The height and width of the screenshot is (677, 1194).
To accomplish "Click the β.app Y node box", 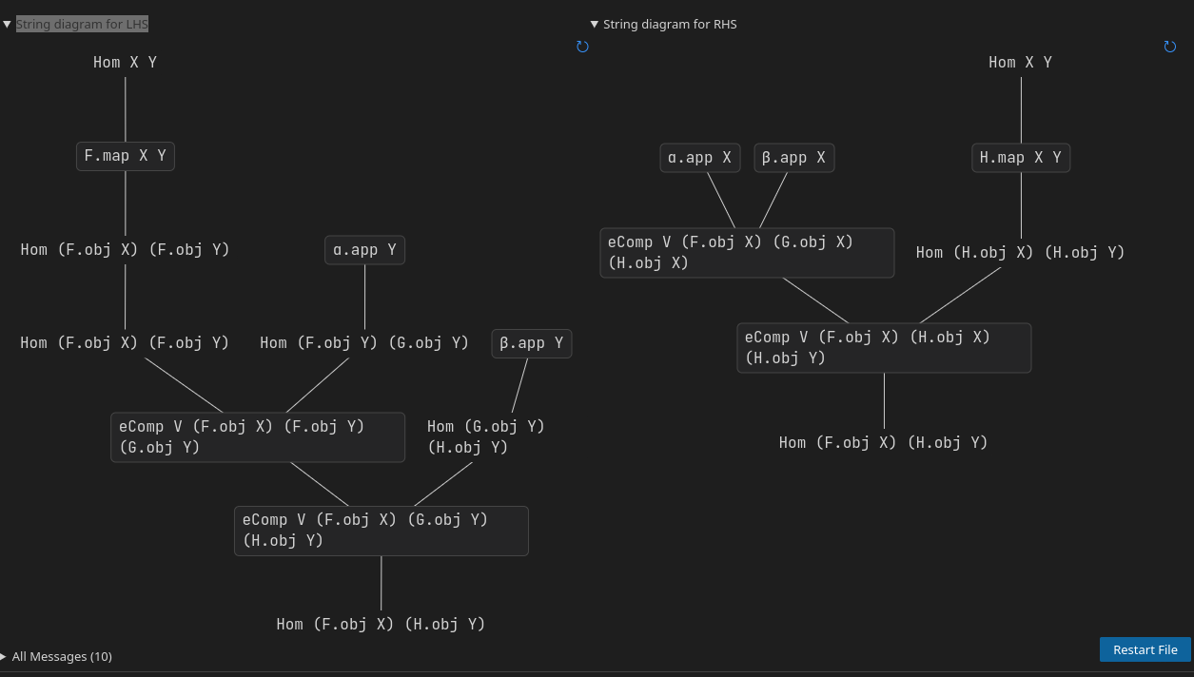I will [x=531, y=343].
